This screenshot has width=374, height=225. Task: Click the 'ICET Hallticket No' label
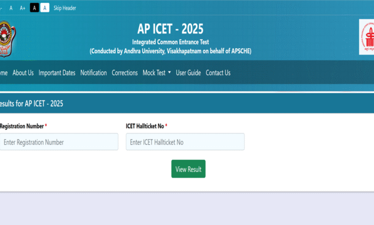click(145, 126)
